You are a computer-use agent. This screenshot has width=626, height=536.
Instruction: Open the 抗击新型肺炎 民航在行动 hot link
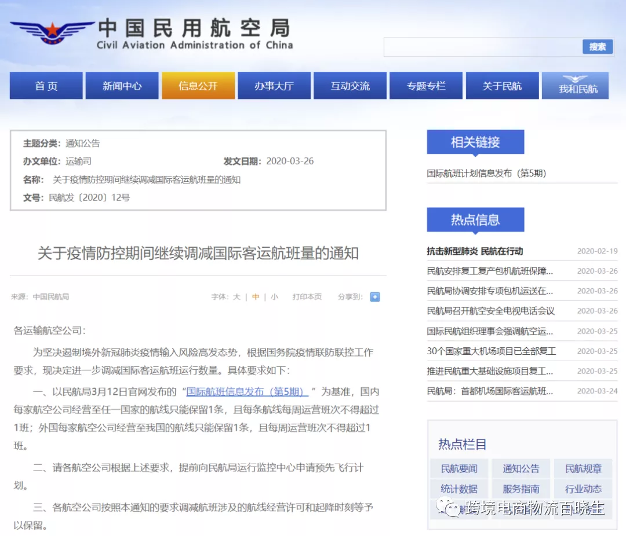pos(476,251)
